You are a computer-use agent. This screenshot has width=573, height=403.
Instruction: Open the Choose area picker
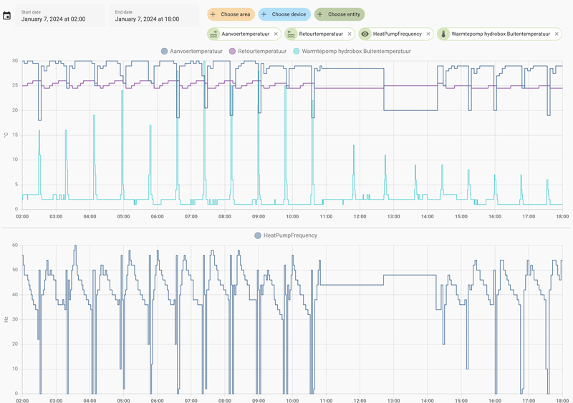pyautogui.click(x=230, y=14)
